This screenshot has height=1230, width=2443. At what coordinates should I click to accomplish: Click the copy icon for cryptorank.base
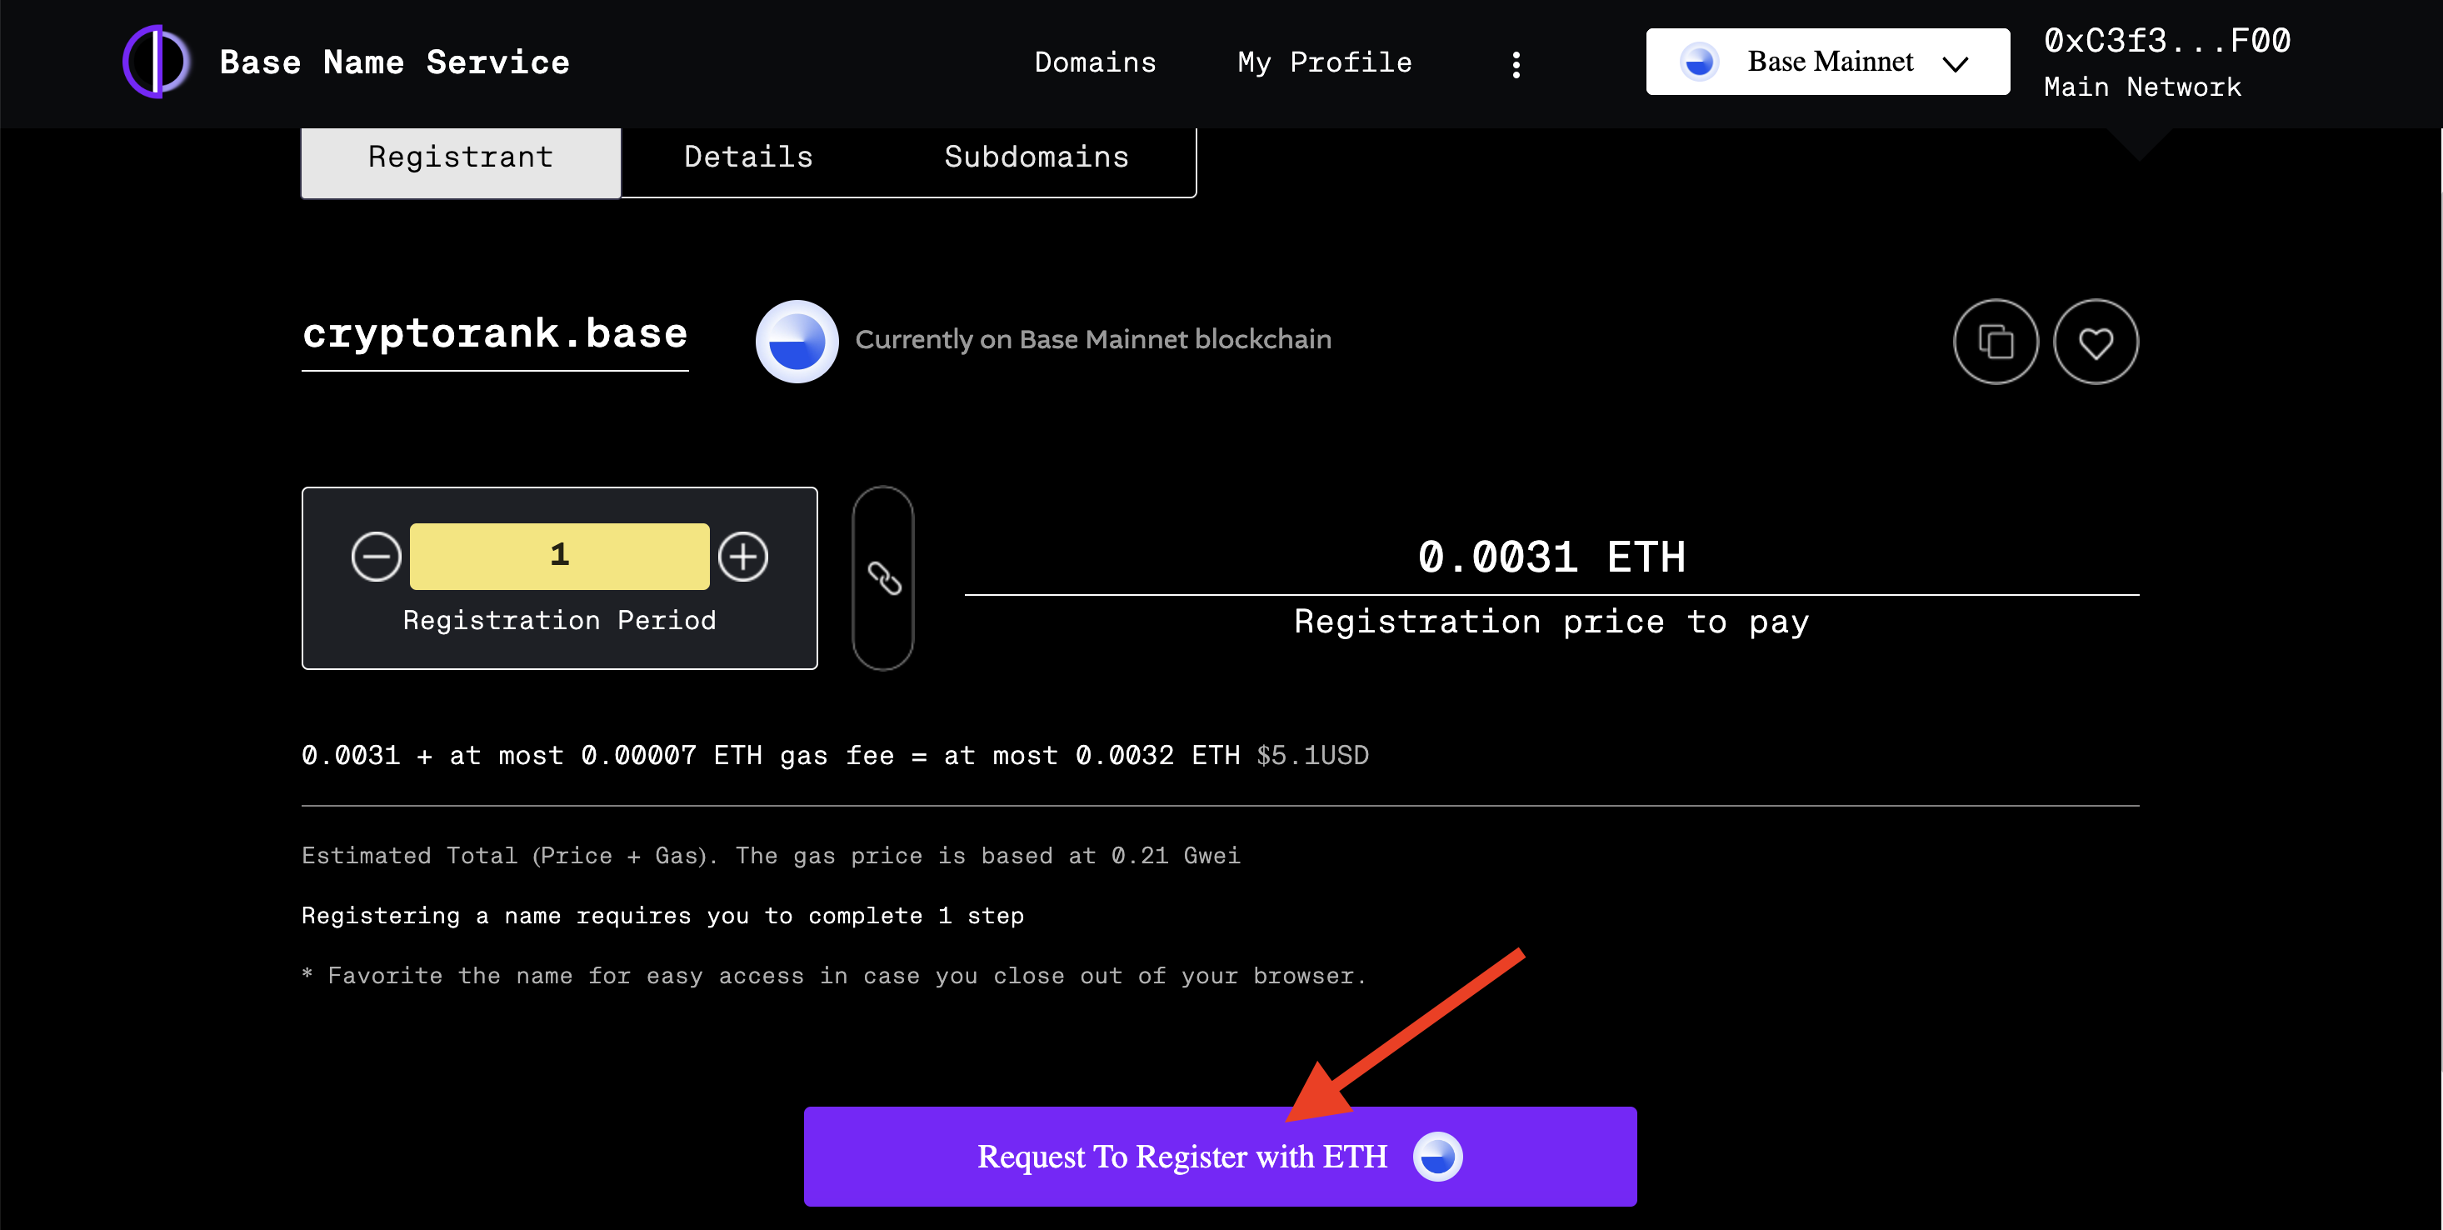point(1996,341)
